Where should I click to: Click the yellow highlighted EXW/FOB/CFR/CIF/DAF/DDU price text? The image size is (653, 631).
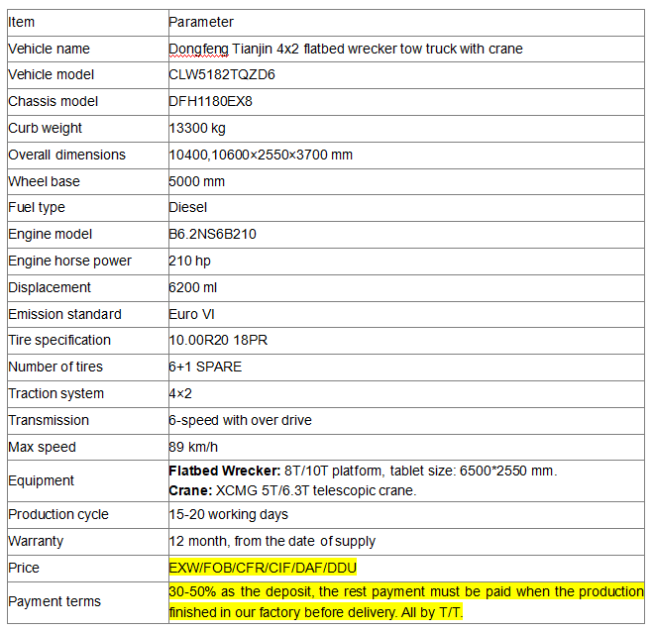point(263,568)
